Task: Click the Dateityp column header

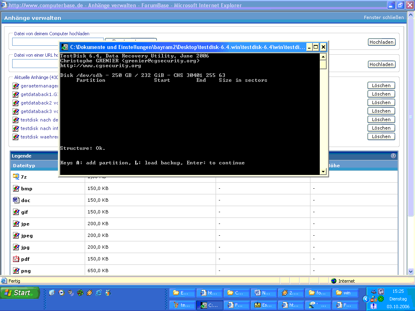Action: (24, 166)
